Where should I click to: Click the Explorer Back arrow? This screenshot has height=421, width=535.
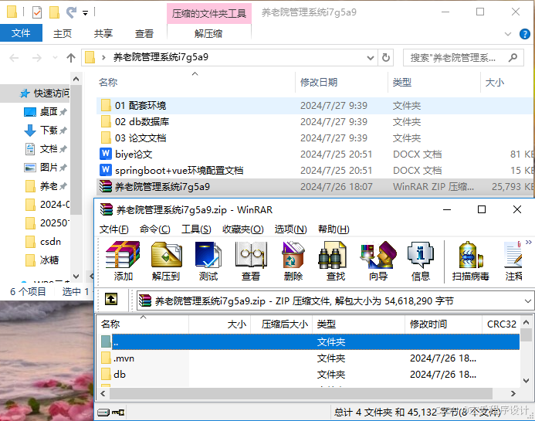14,58
